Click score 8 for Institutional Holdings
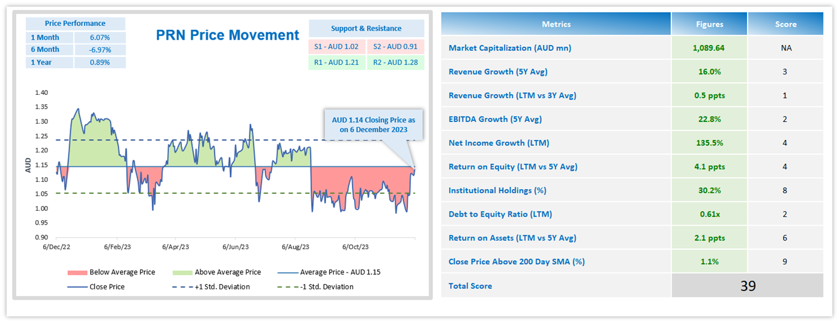The height and width of the screenshot is (323, 839). [786, 190]
